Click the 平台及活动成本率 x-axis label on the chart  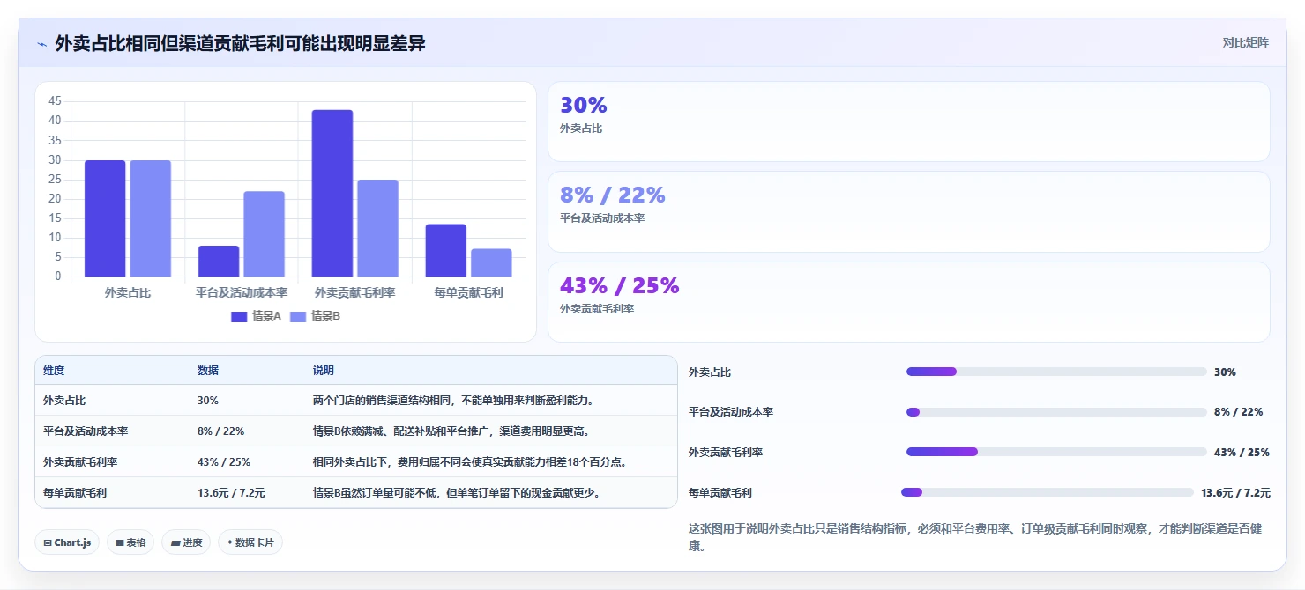242,292
